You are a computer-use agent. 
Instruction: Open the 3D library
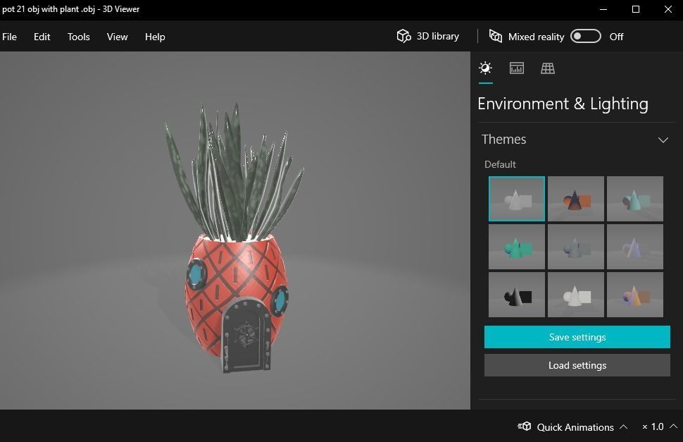tap(427, 36)
